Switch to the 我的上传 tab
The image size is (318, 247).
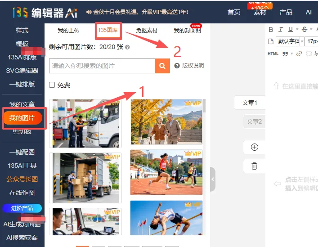pos(68,31)
